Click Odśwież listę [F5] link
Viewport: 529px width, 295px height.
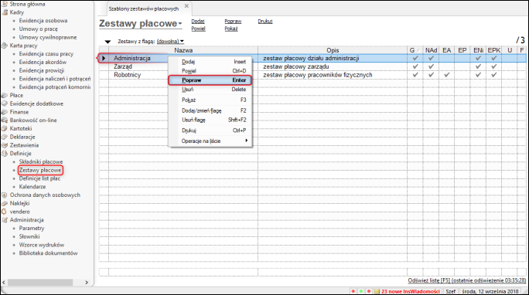tap(467, 280)
